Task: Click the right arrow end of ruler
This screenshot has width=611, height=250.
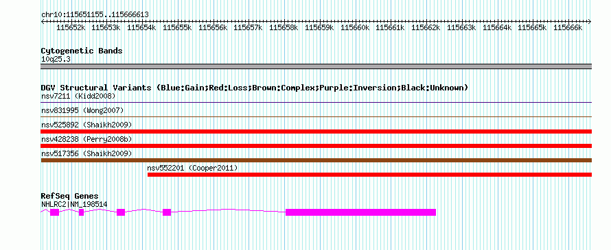Action: point(590,21)
